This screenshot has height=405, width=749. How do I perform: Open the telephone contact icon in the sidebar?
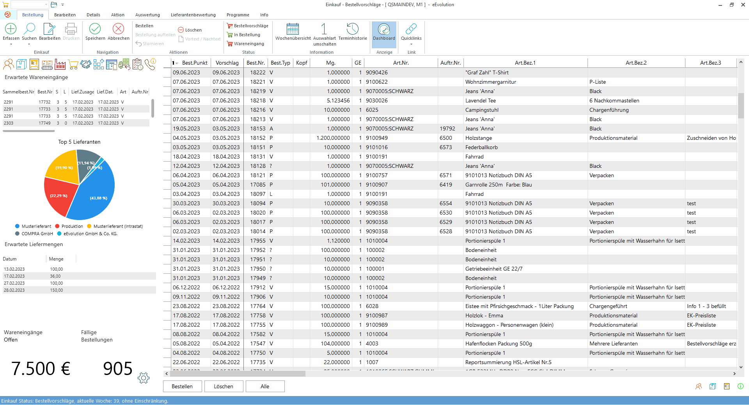(150, 64)
